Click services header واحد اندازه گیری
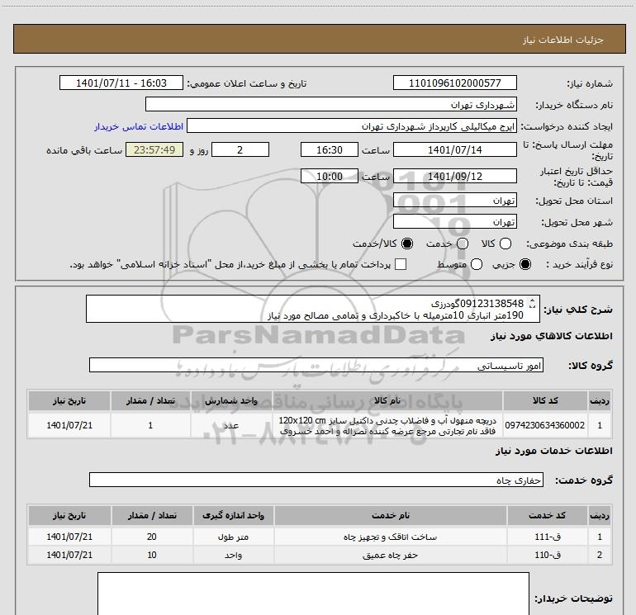This screenshot has width=636, height=615. point(233,515)
